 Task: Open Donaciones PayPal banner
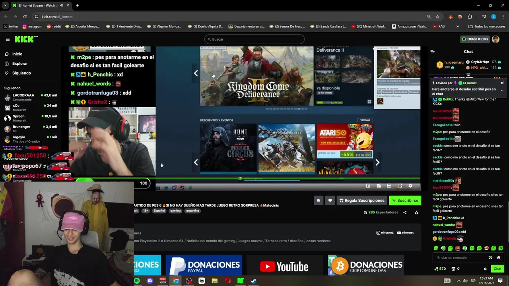pyautogui.click(x=204, y=265)
